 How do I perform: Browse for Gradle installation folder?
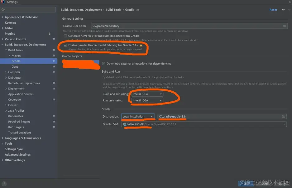click(x=284, y=117)
